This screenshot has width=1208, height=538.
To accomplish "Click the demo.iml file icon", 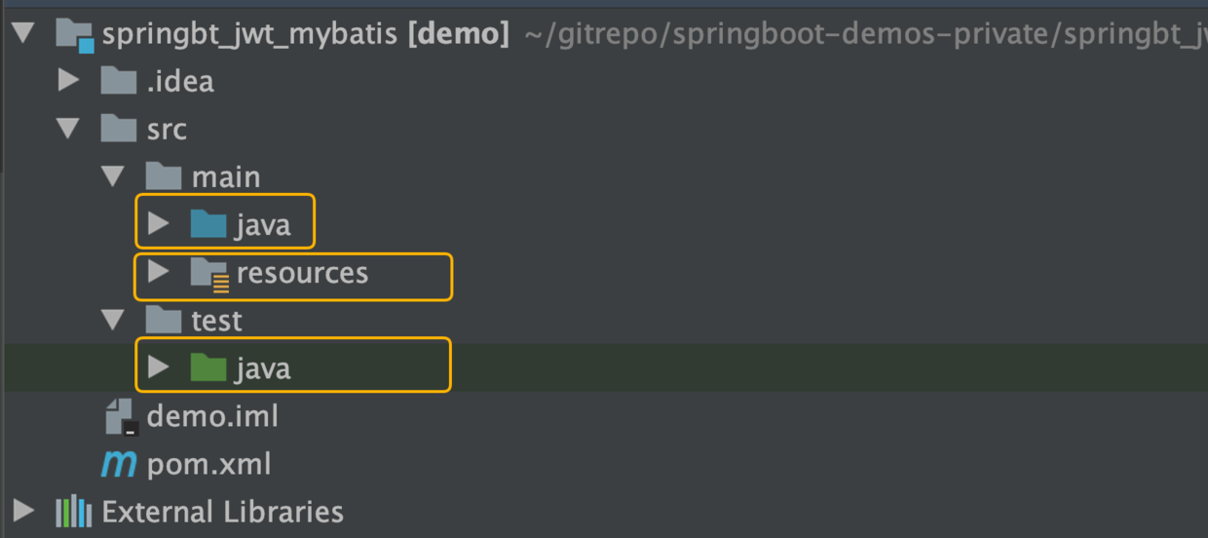I will coord(119,416).
